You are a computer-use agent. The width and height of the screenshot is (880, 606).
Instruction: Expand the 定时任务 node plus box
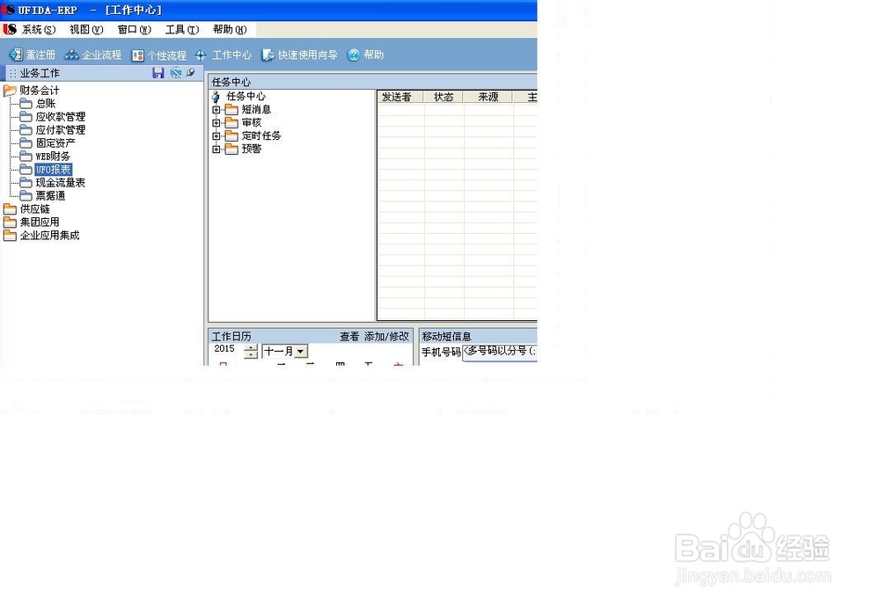tap(216, 135)
